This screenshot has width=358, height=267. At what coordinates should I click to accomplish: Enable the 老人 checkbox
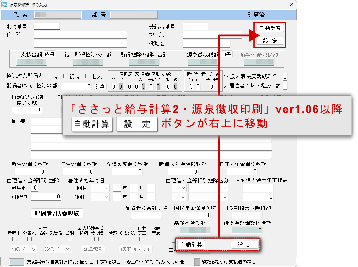[x=88, y=76]
